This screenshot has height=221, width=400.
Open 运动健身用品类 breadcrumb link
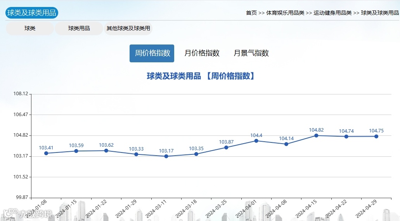[x=332, y=13]
